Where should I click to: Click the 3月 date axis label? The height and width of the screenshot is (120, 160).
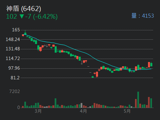click(38, 111)
